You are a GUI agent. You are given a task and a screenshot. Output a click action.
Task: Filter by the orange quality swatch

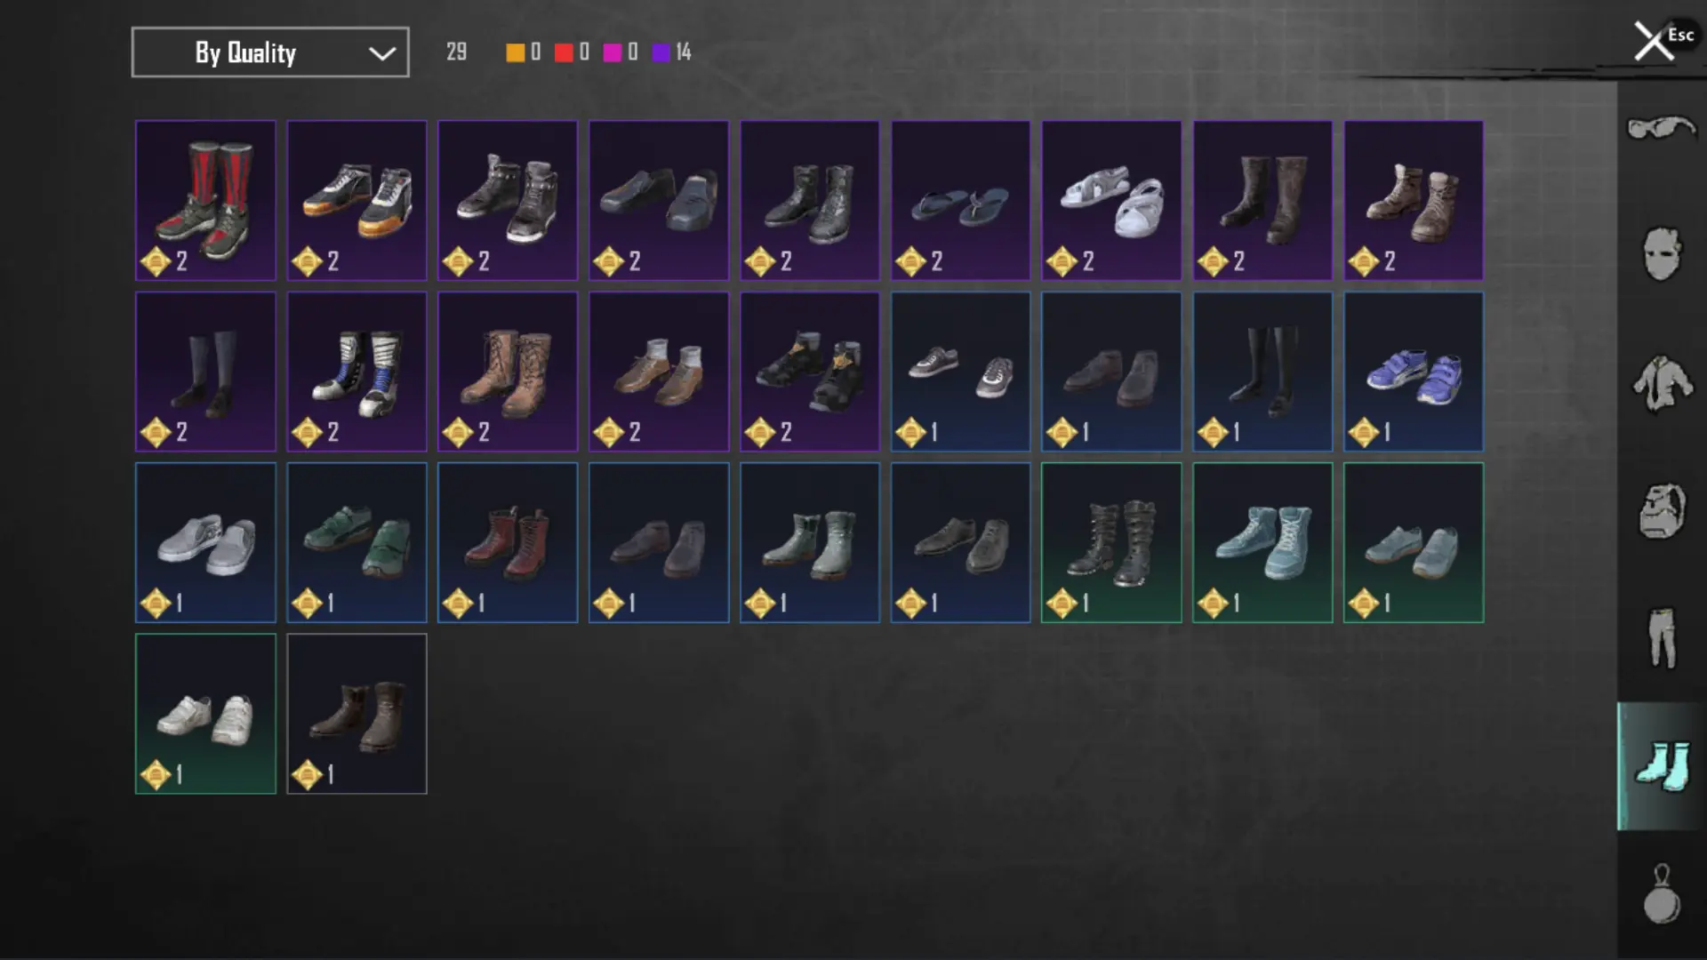click(515, 52)
